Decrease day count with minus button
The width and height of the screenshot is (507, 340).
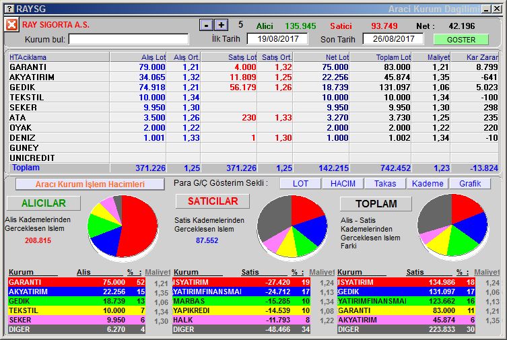206,25
